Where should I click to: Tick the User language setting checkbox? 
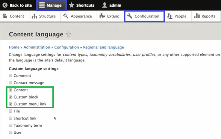click(x=11, y=133)
